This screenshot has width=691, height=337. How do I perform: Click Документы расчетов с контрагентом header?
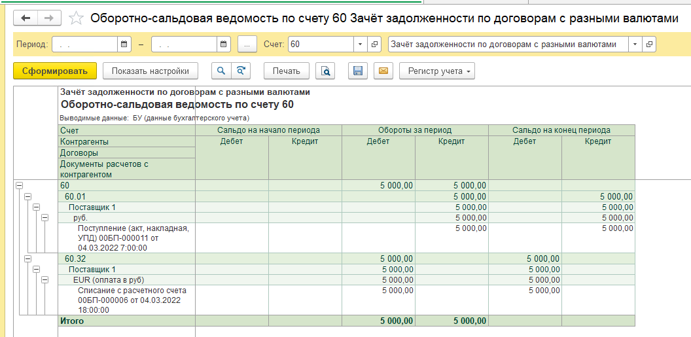[126, 169]
